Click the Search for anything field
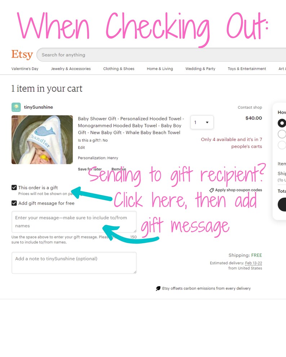 [161, 55]
